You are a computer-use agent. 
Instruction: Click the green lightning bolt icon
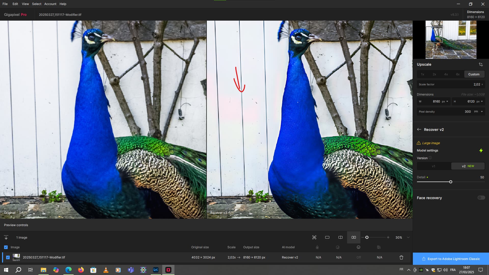(x=481, y=150)
